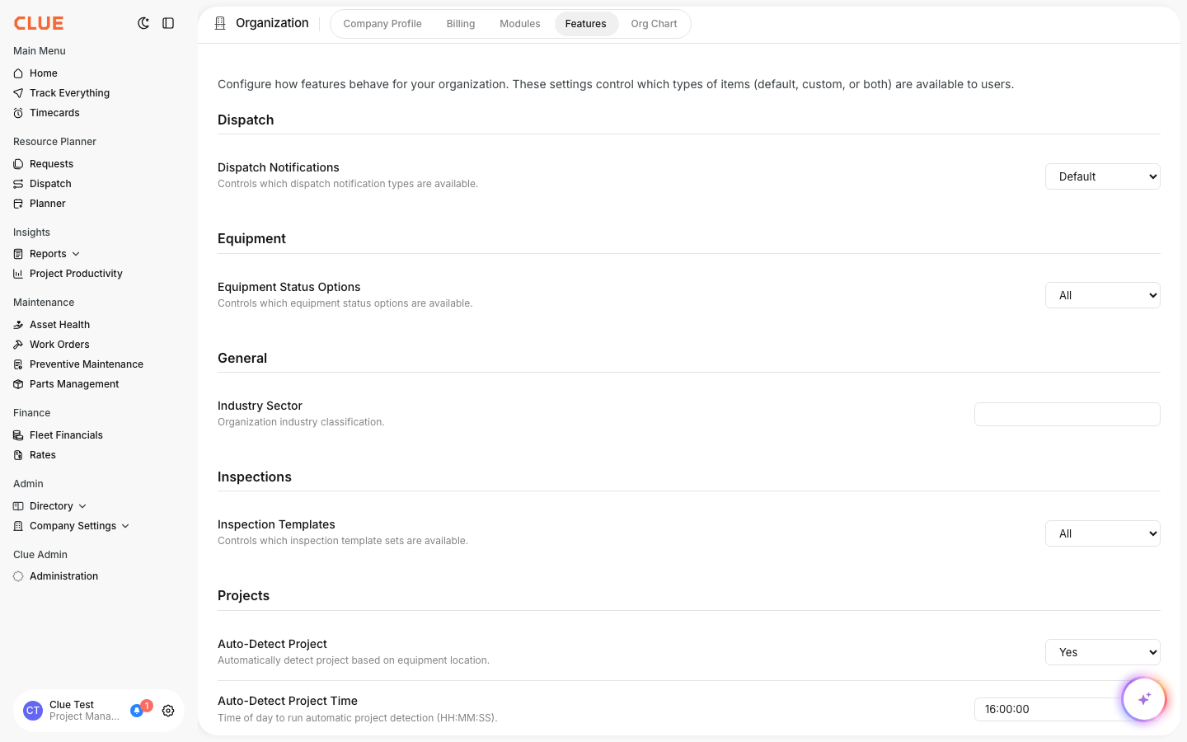1187x742 pixels.
Task: Go to Fleet Financials
Action: [x=66, y=434]
